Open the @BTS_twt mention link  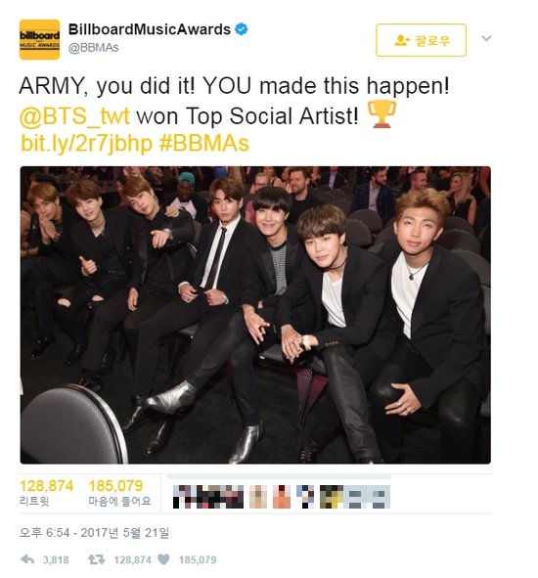click(x=74, y=115)
